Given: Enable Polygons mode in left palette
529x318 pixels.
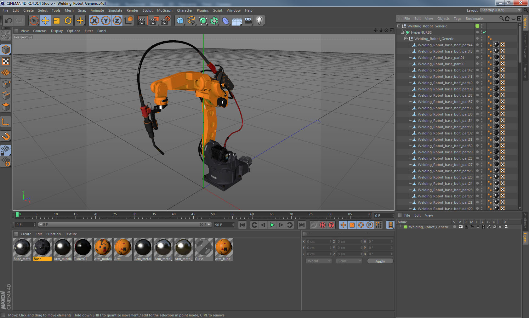Looking at the screenshot, I should pos(6,107).
